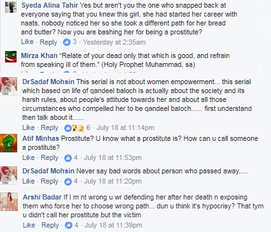
Task: Open reaction emojis on Dr Sadaf's serial comment
Action: pyautogui.click(x=74, y=128)
